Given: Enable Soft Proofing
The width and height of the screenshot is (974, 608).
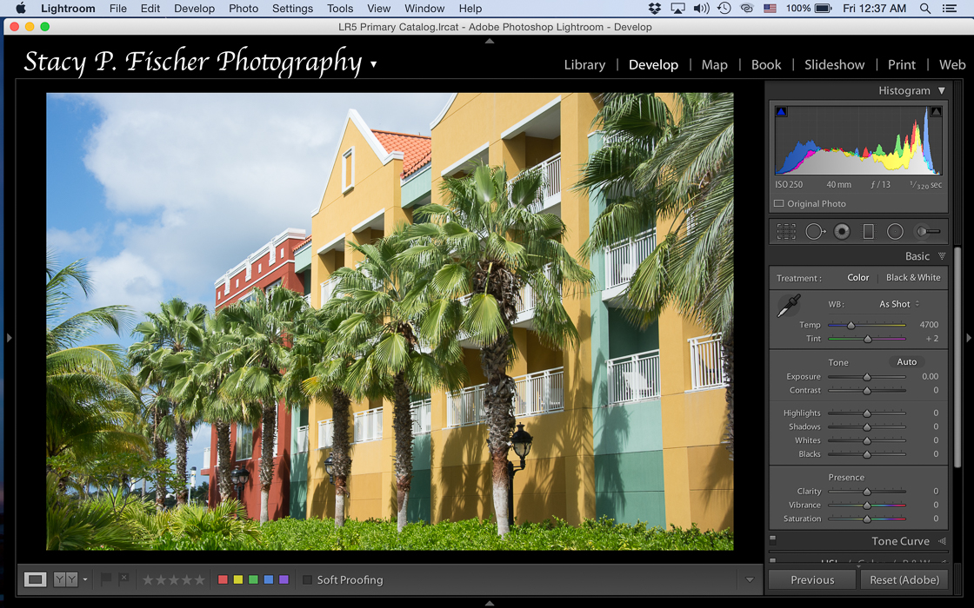Looking at the screenshot, I should [308, 579].
